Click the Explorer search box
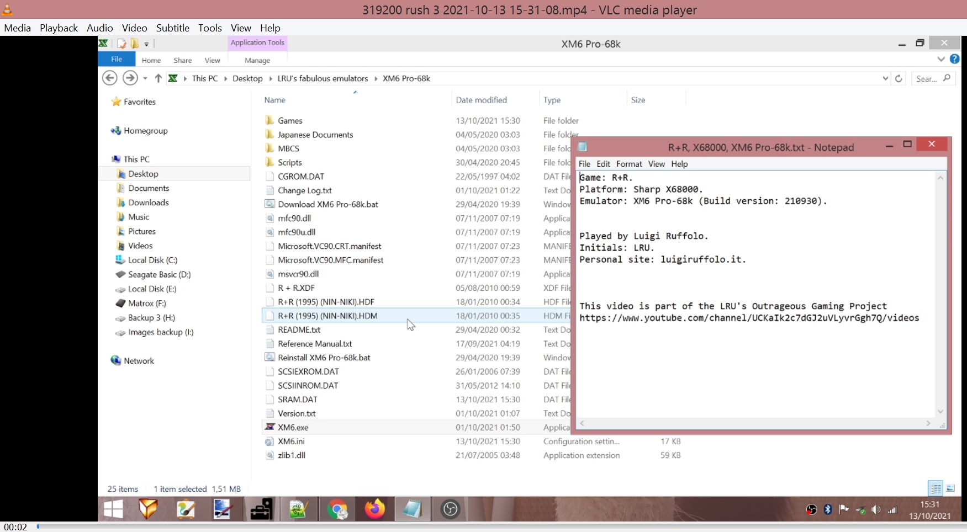This screenshot has height=532, width=967. (928, 78)
